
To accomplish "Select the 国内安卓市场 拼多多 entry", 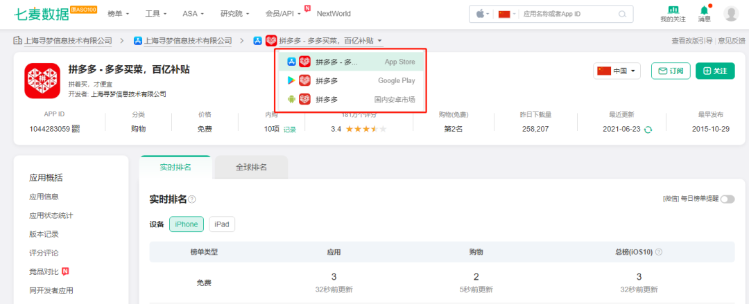I will coord(351,100).
